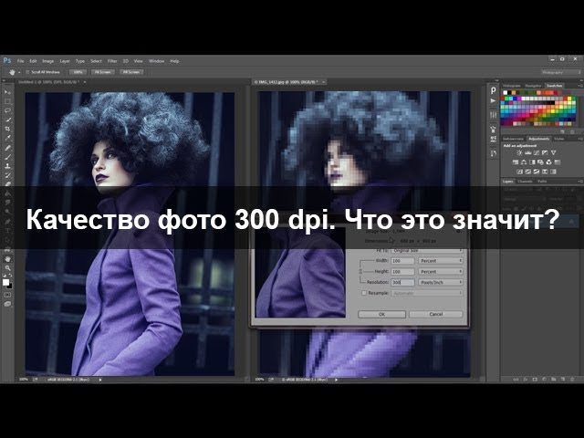Viewport: 584px width, 438px height.
Task: Add a Threshold adjustment
Action: 537,172
